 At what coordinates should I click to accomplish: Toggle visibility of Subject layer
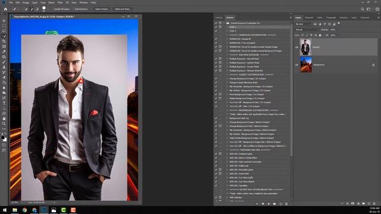pos(296,47)
